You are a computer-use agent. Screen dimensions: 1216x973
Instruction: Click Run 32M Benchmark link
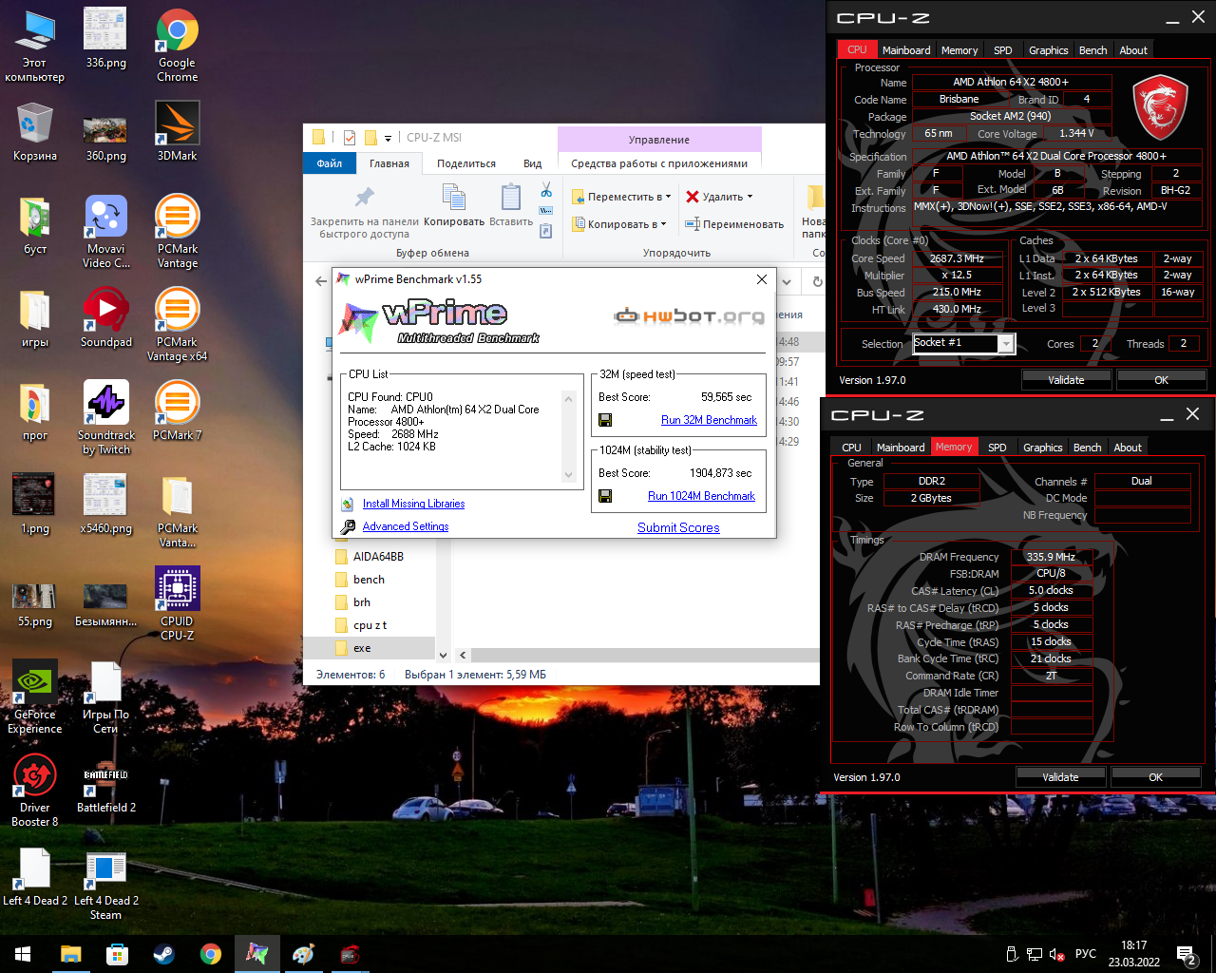pyautogui.click(x=709, y=420)
